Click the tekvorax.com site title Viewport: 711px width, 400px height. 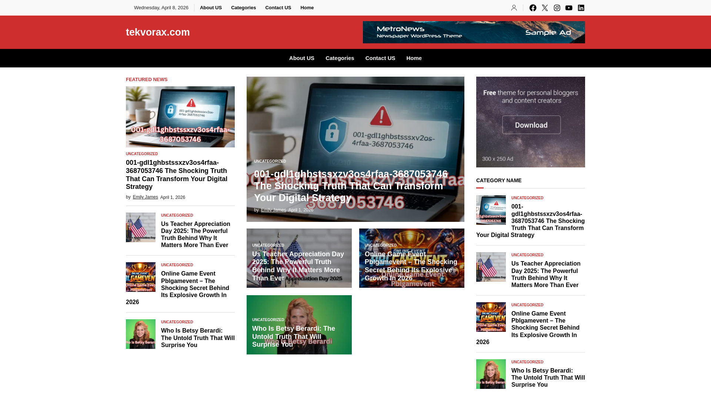[x=158, y=32]
